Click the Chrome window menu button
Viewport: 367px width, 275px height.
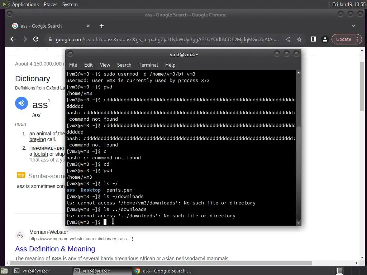[x=10, y=14]
